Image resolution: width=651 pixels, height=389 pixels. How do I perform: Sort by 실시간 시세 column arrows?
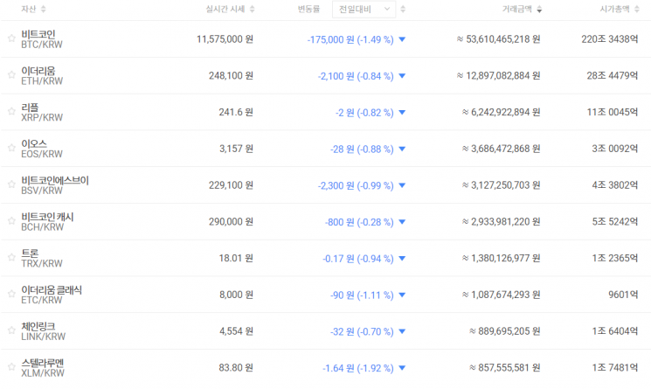[x=252, y=9]
